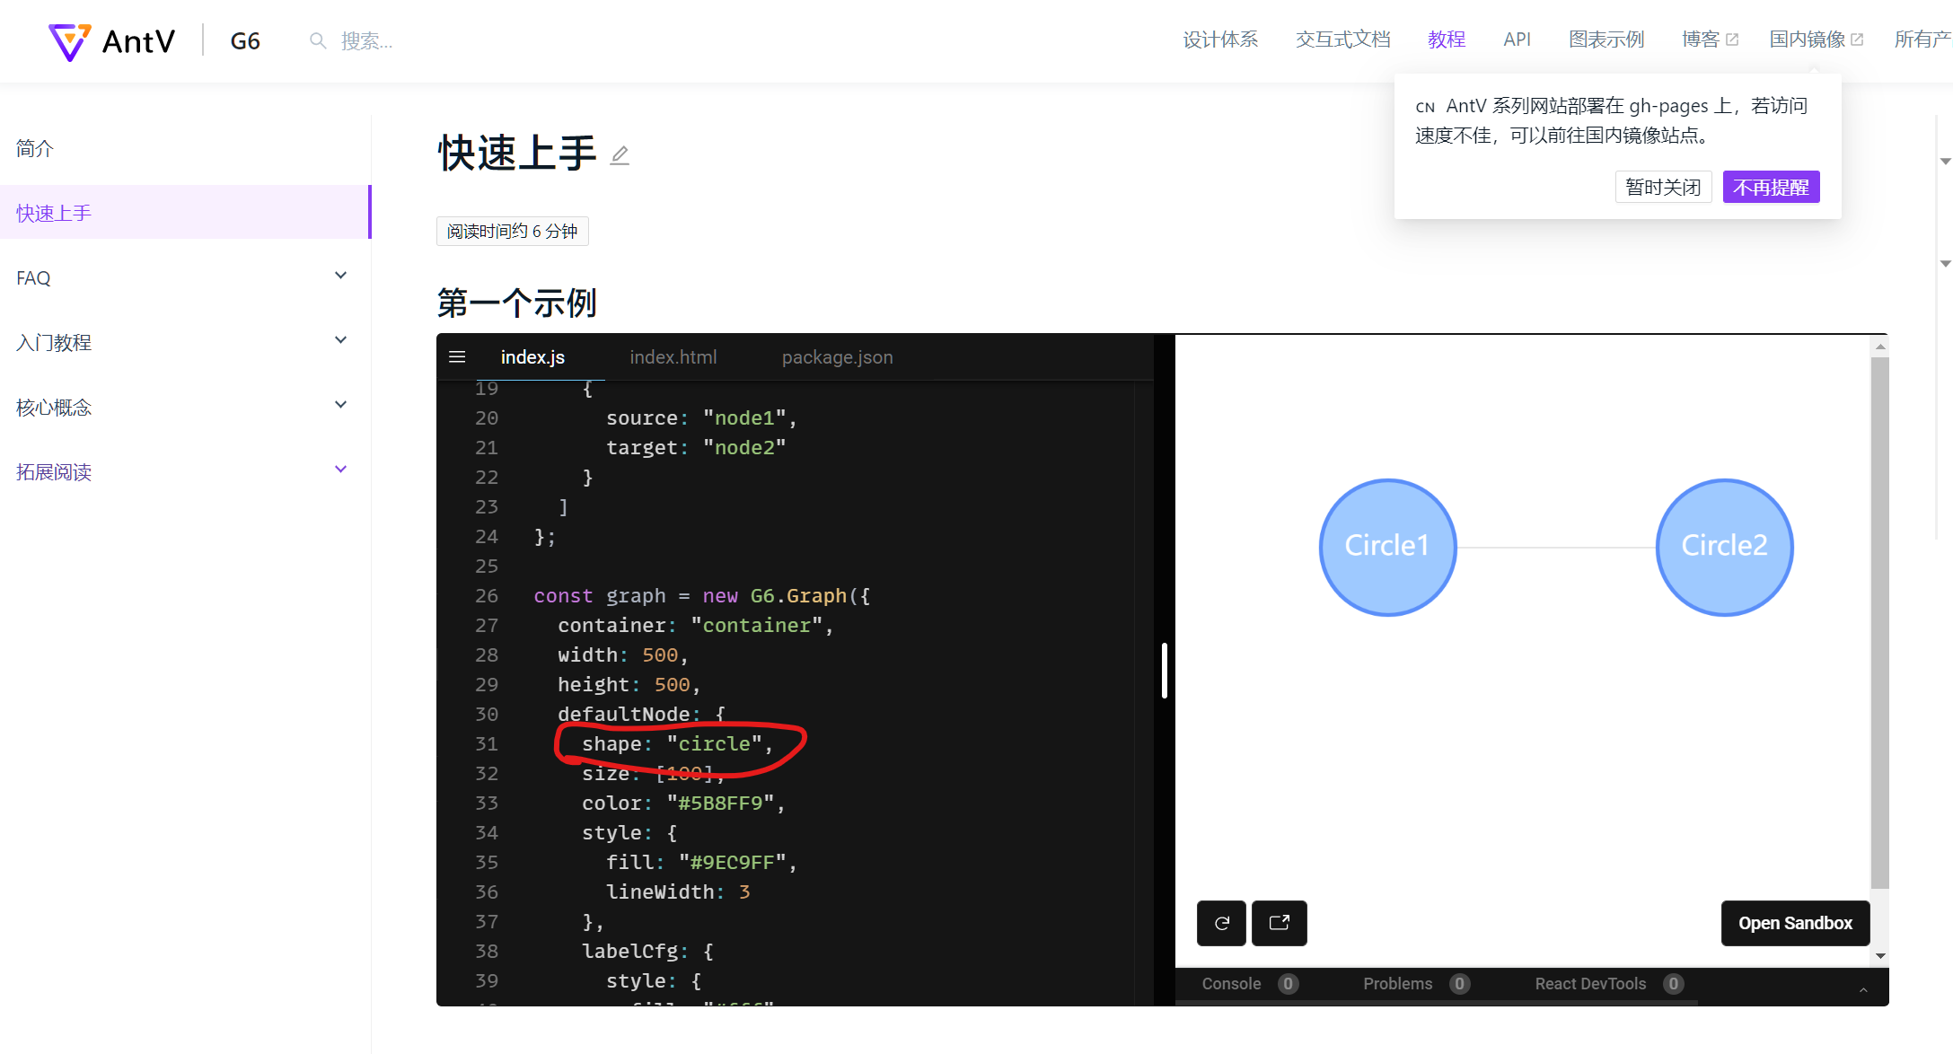Viewport: 1953px width, 1054px height.
Task: Click the search magnifier icon
Action: [x=316, y=40]
